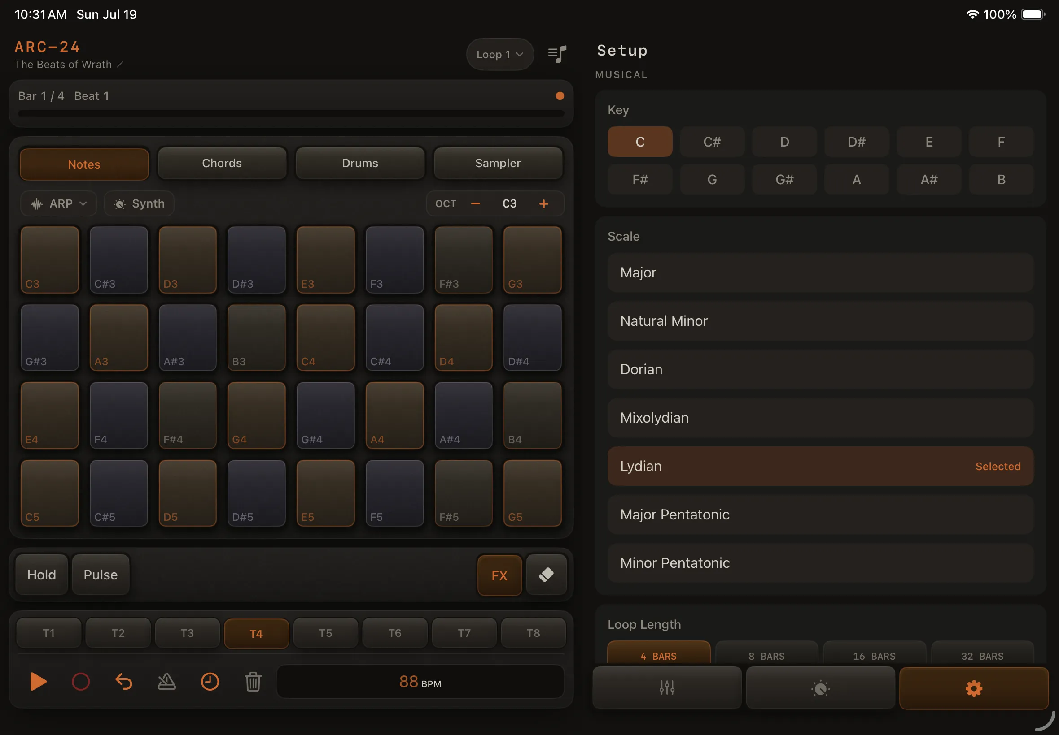Viewport: 1059px width, 735px height.
Task: Undo the last action arrow icon
Action: tap(123, 682)
